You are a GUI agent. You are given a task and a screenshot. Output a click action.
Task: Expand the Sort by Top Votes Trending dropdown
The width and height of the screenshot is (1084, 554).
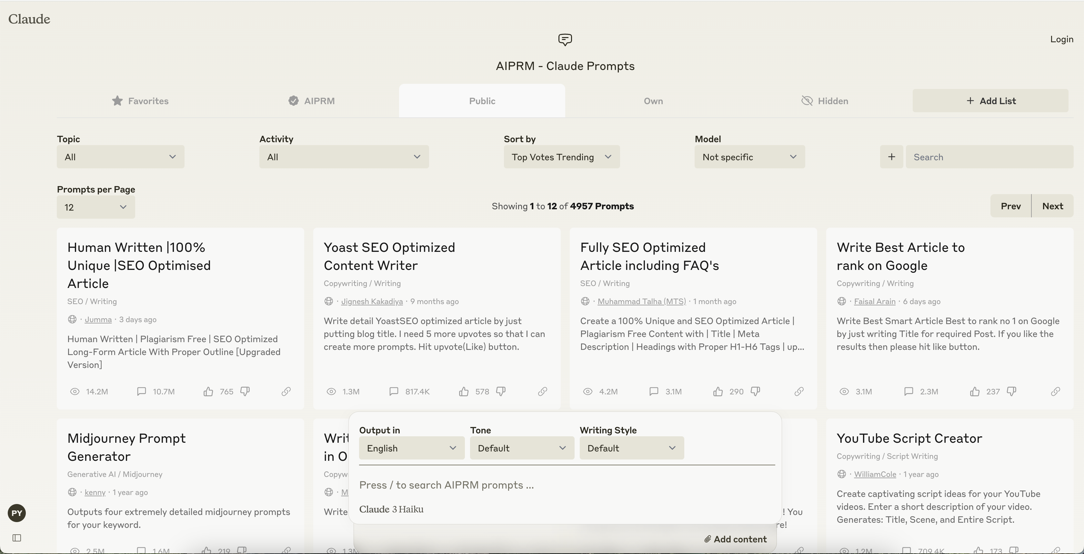click(x=560, y=156)
